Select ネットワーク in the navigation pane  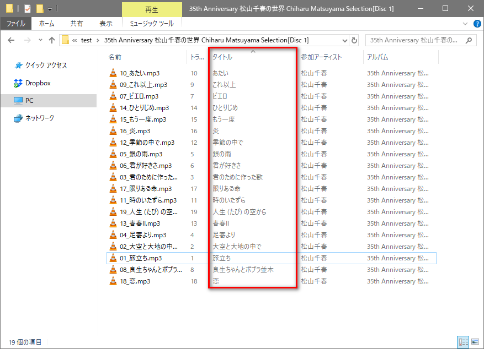(40, 118)
